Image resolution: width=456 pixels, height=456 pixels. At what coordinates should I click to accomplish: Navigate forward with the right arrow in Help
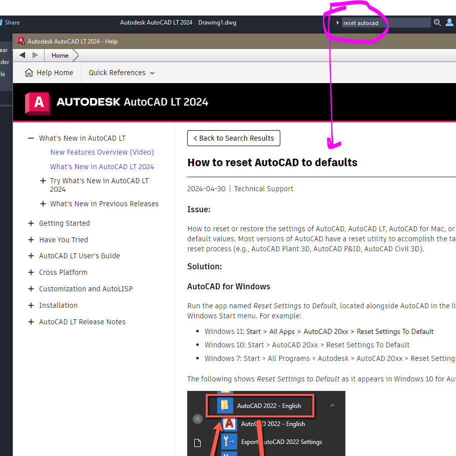[x=35, y=55]
